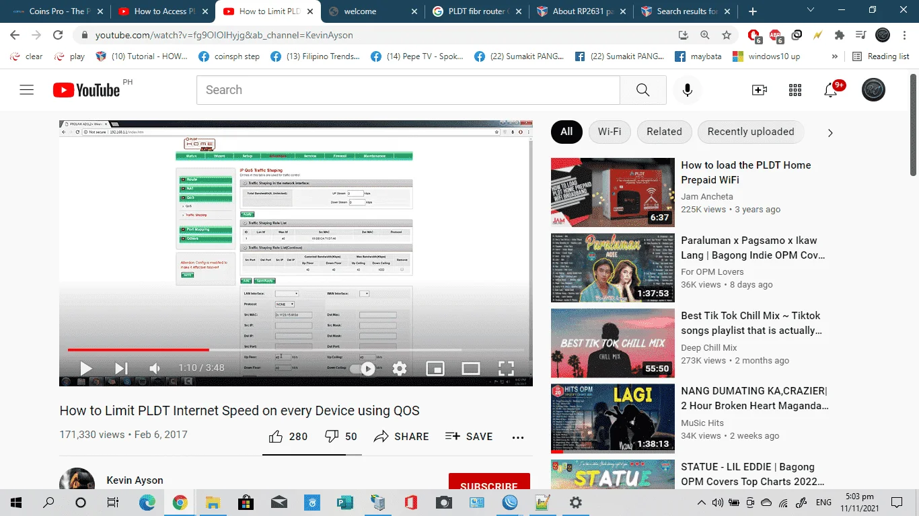This screenshot has width=919, height=516.
Task: Open PLDT Home Prepaid WiFi thumbnail
Action: point(613,193)
